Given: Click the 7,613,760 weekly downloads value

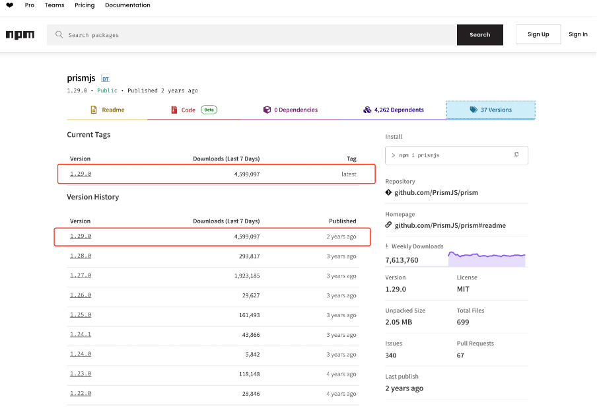Looking at the screenshot, I should click(x=402, y=260).
